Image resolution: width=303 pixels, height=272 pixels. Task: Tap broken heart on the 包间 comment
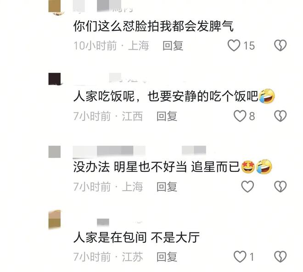click(x=280, y=257)
